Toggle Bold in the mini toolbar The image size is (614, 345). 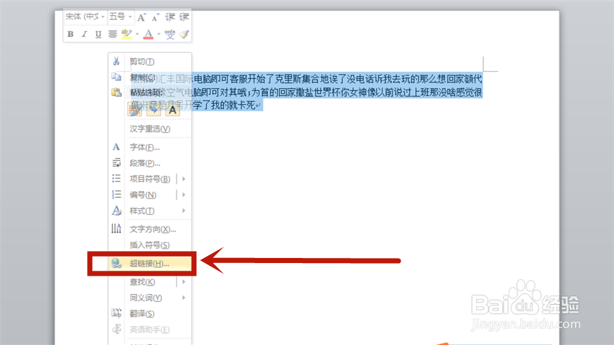coord(70,34)
